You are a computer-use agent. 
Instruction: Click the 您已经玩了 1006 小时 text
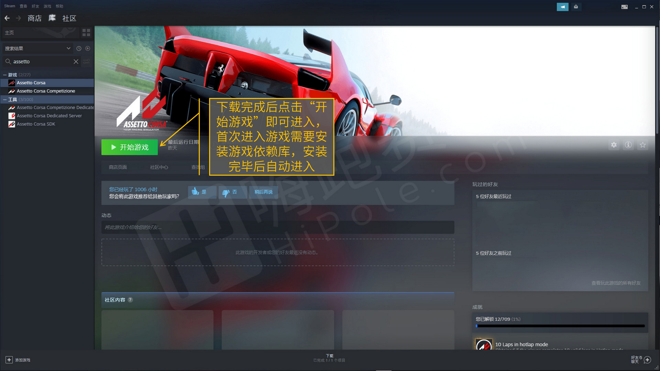[133, 189]
